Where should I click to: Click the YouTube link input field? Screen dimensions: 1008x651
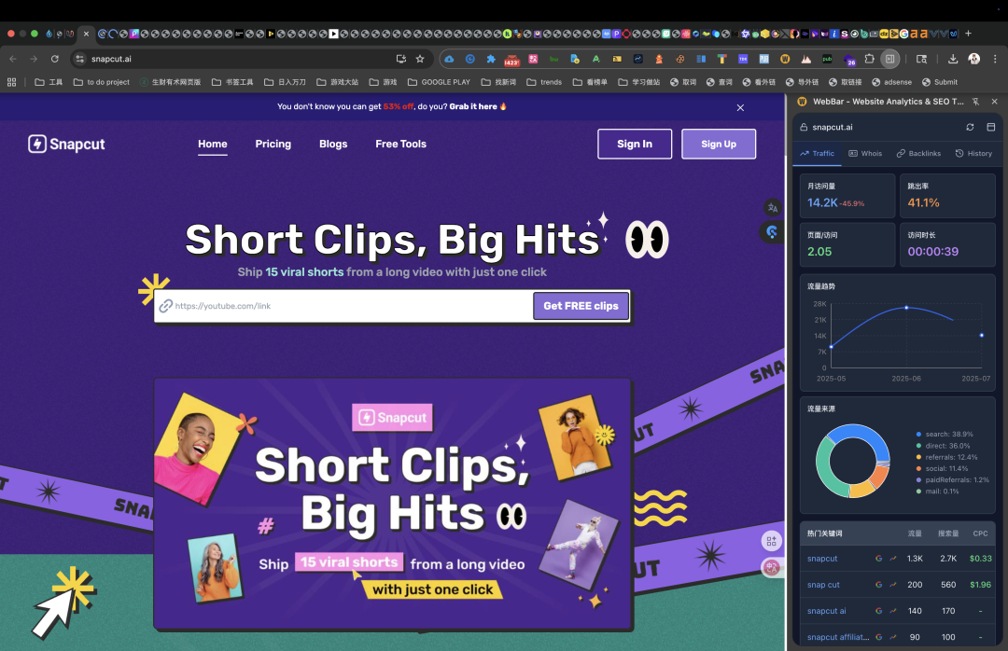343,306
